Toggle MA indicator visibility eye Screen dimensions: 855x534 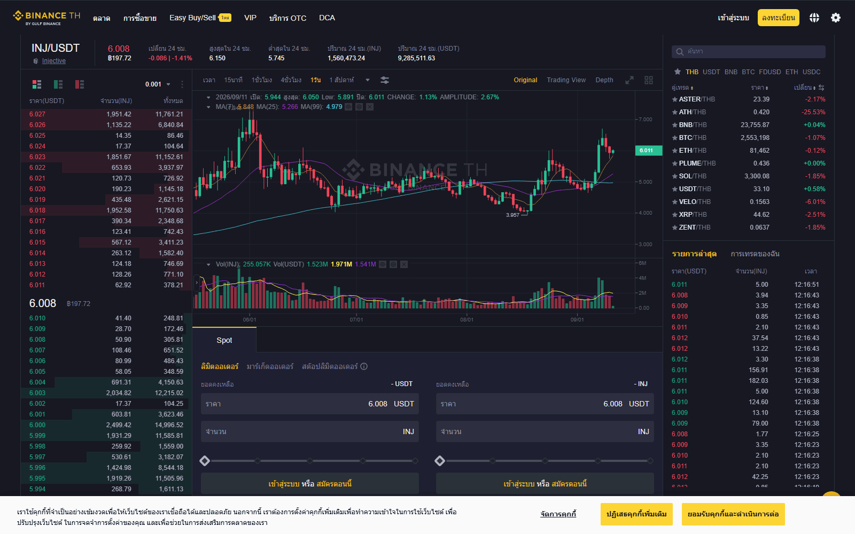coord(348,107)
